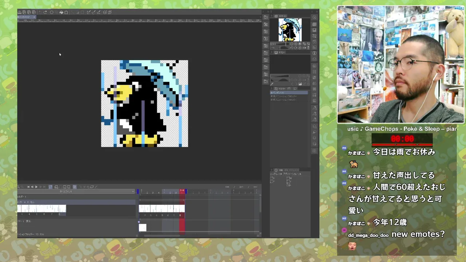Click the Sub View import folder icon
Image resolution: width=466 pixels, height=262 pixels.
(x=300, y=84)
